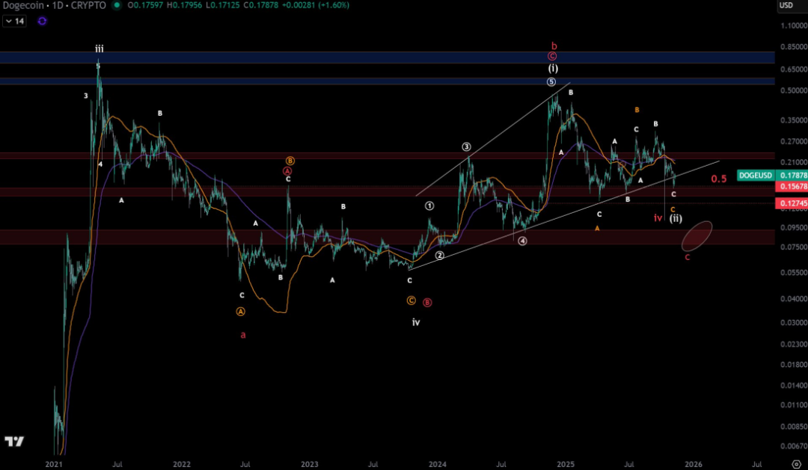This screenshot has height=470, width=808.
Task: Select the red 0.5 text label
Action: pyautogui.click(x=718, y=179)
